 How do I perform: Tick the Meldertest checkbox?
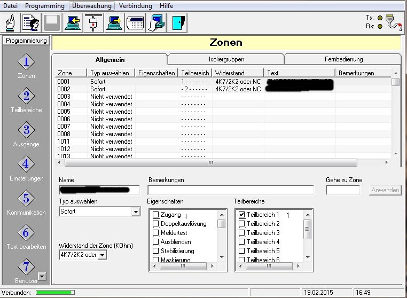click(156, 233)
